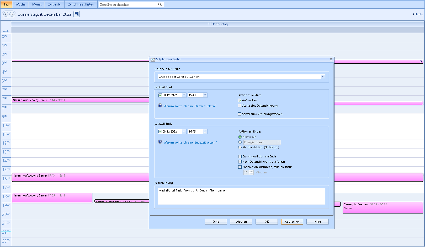Open 'Warum sollte ich eine Endezeit setzen?' link
Viewport: 425px width, 247px height.
[190, 142]
